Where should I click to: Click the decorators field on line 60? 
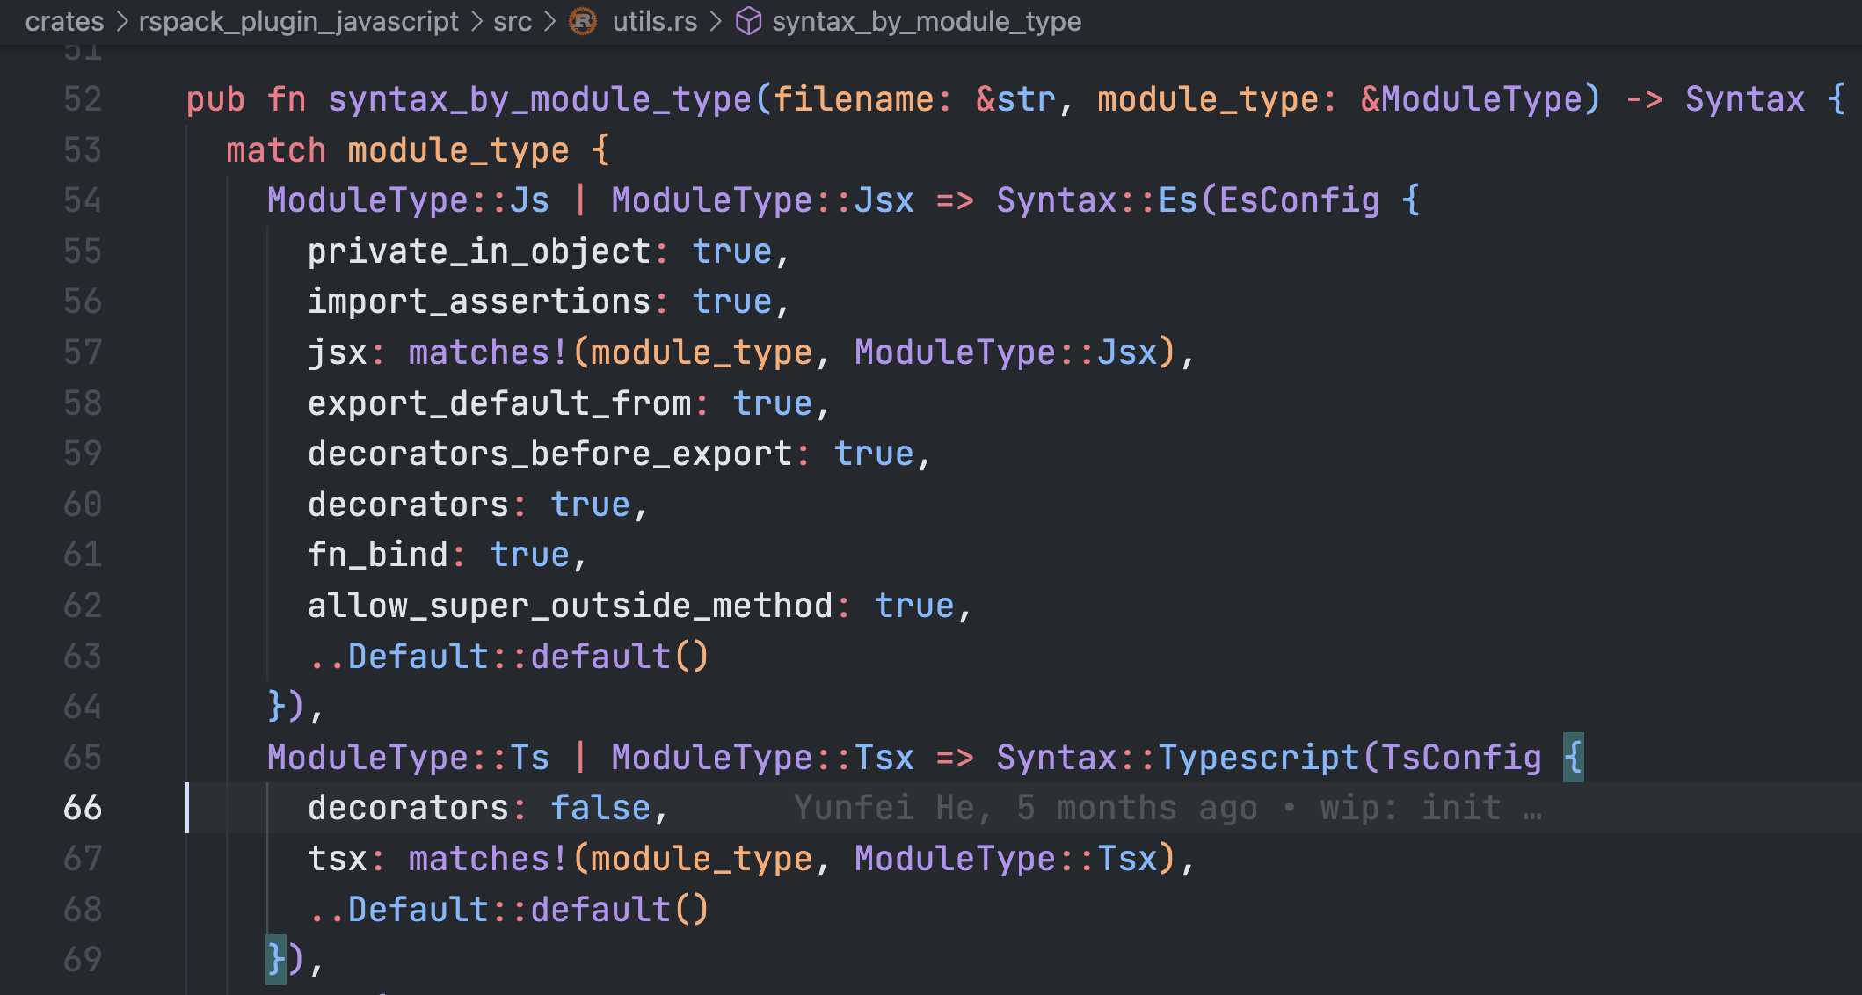(407, 504)
